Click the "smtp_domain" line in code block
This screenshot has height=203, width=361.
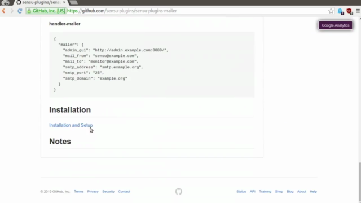95,78
